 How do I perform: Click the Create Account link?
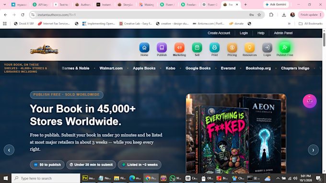[219, 33]
